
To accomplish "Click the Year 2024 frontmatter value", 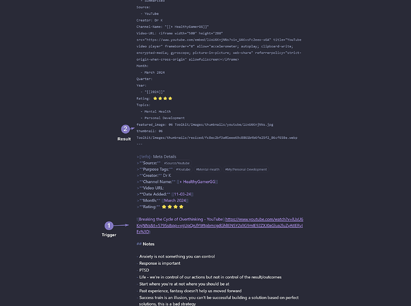I will pos(154,91).
